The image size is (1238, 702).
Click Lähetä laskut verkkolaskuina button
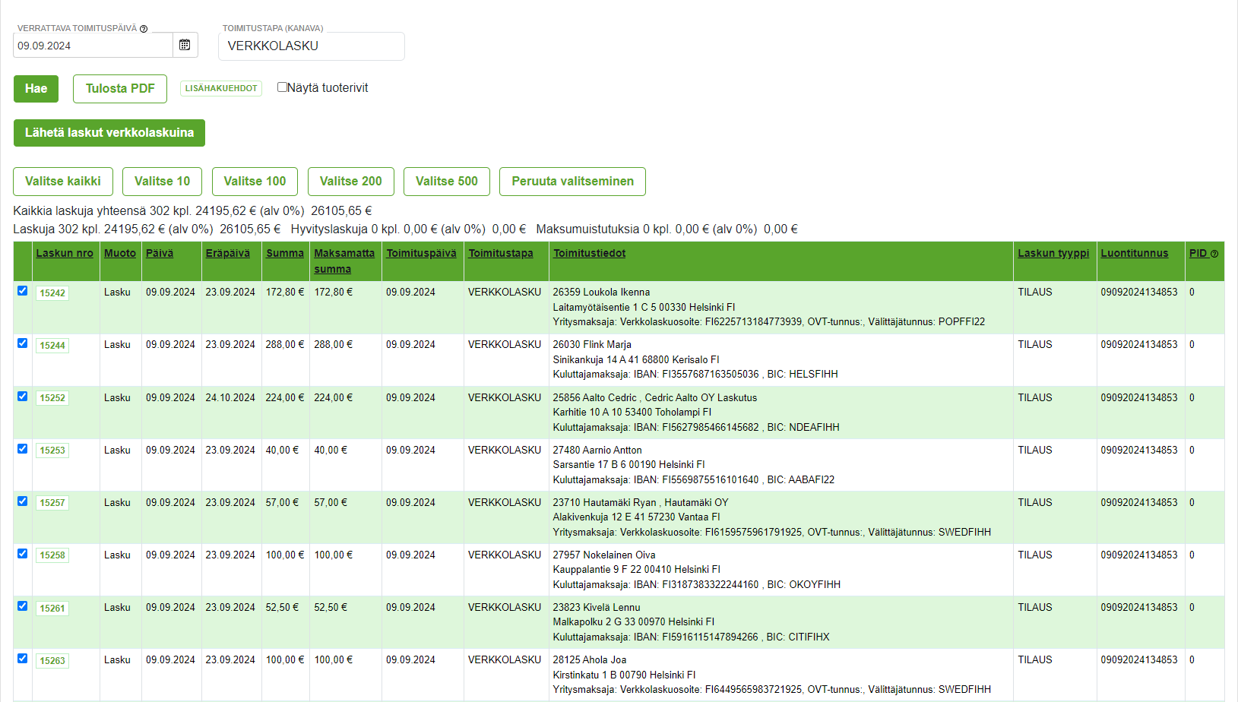(109, 132)
